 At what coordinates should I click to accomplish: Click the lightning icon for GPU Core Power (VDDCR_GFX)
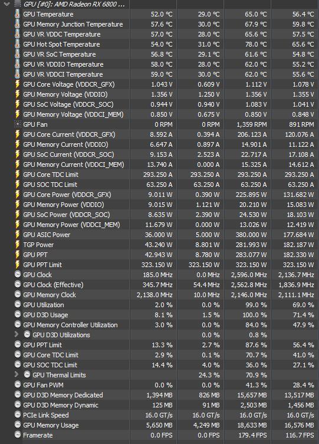[x=18, y=195]
